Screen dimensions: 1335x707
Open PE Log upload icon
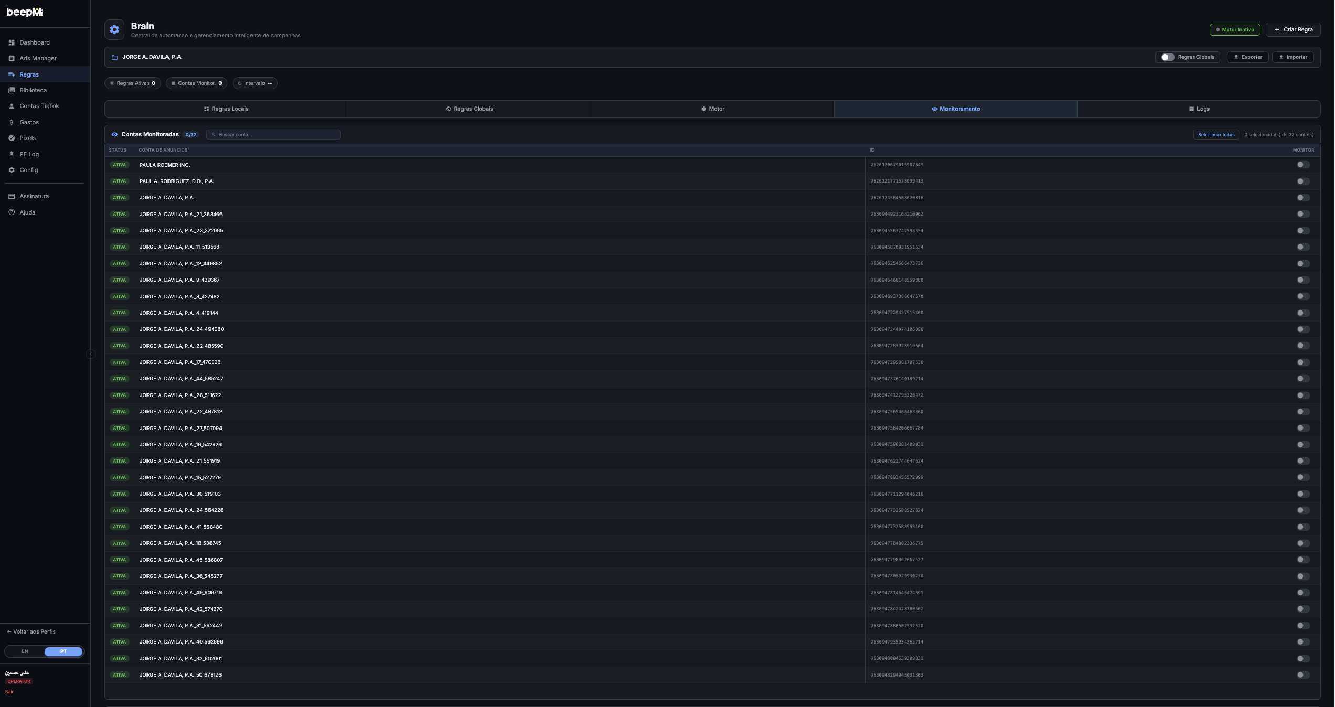tap(12, 154)
